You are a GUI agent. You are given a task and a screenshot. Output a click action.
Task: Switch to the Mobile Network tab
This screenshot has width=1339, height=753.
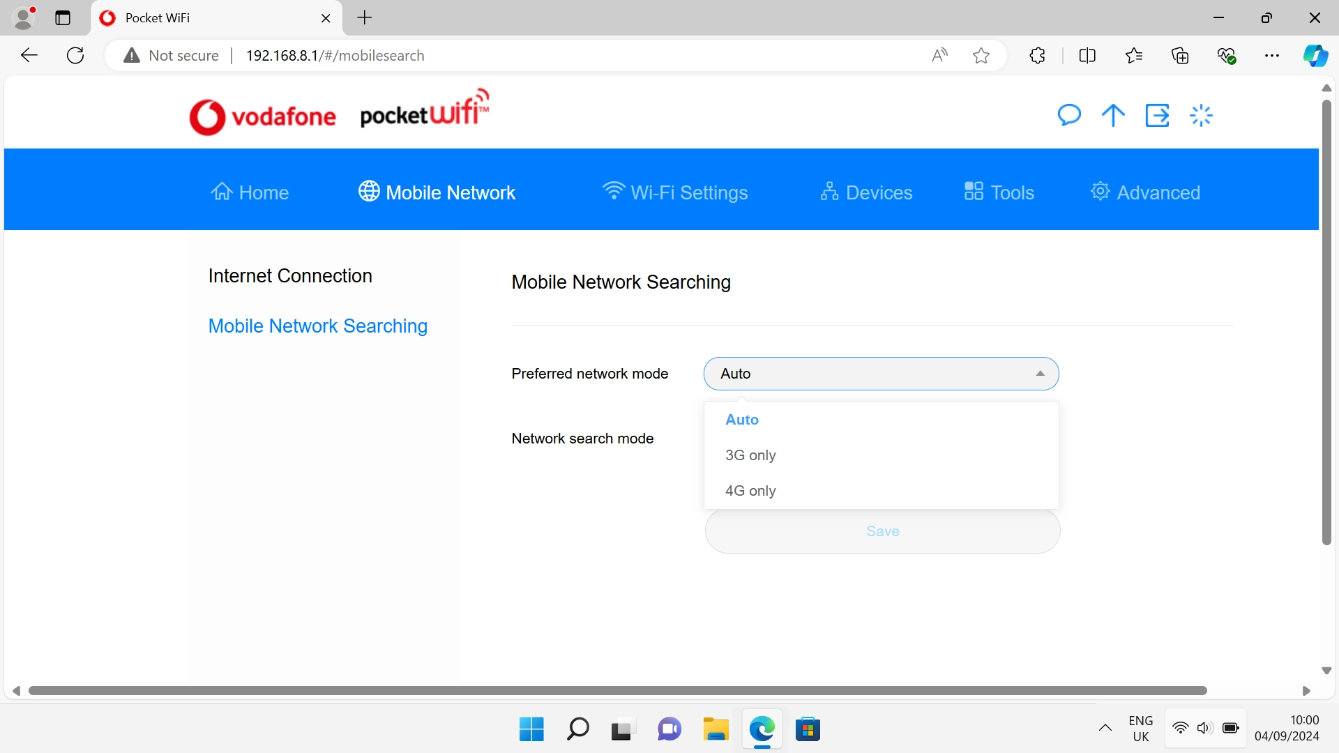tap(436, 192)
